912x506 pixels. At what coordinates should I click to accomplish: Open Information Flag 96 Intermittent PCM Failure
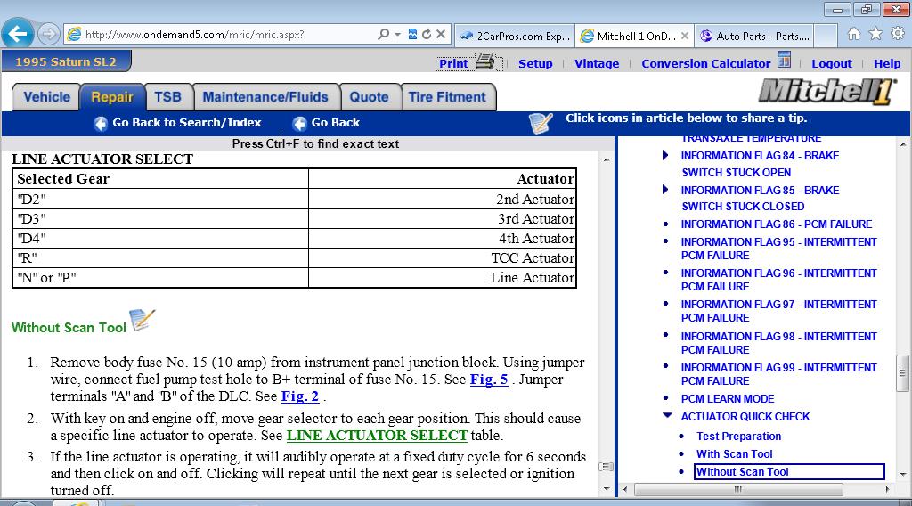coord(778,280)
